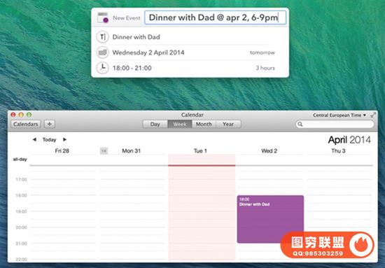385x268 pixels.
Task: Select the purple Dinner with Dad event
Action: (x=270, y=219)
